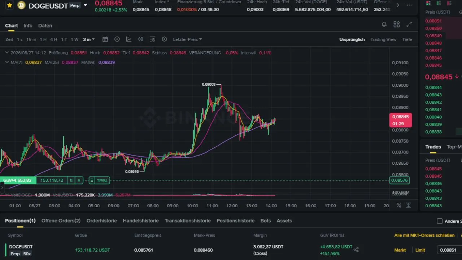The width and height of the screenshot is (462, 260).
Task: Open the technical indicators icon
Action: pos(129,39)
